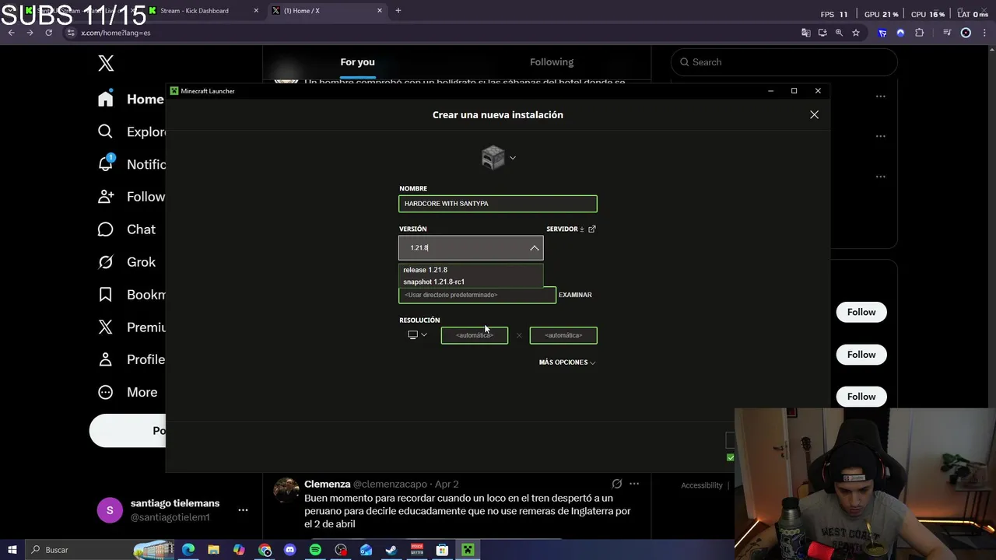Open Microsoft Edge from taskbar
Image resolution: width=996 pixels, height=560 pixels.
188,550
